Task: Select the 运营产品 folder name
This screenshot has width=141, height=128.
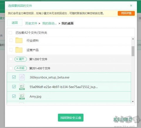Action: point(33,50)
